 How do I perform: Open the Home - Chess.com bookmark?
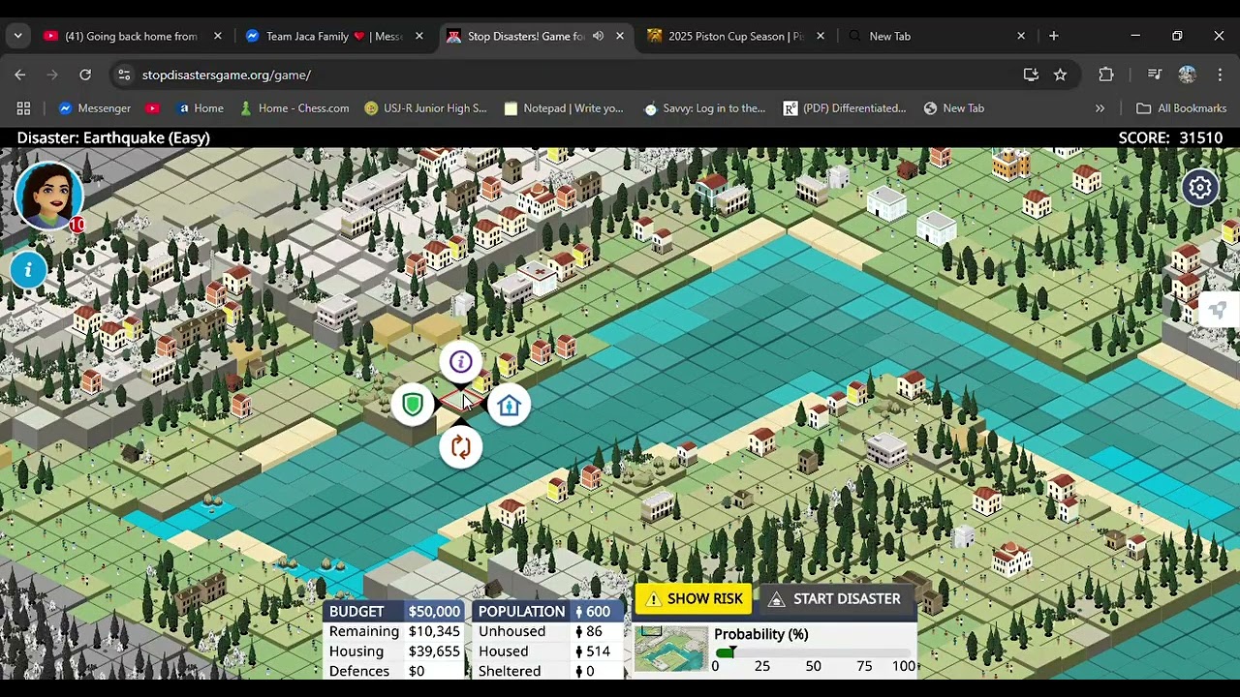click(x=294, y=108)
